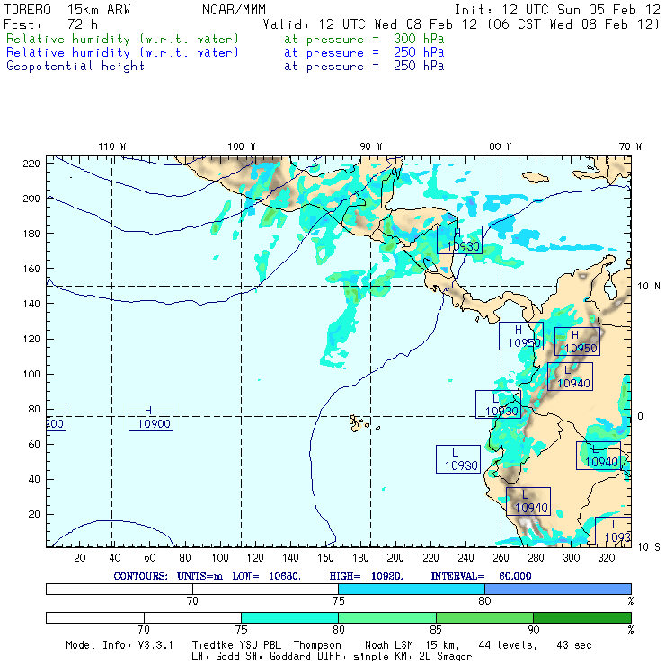Click the green 'Relative humidity (w.r.t. water)' label
Image resolution: width=665 pixels, height=665 pixels.
tap(122, 39)
